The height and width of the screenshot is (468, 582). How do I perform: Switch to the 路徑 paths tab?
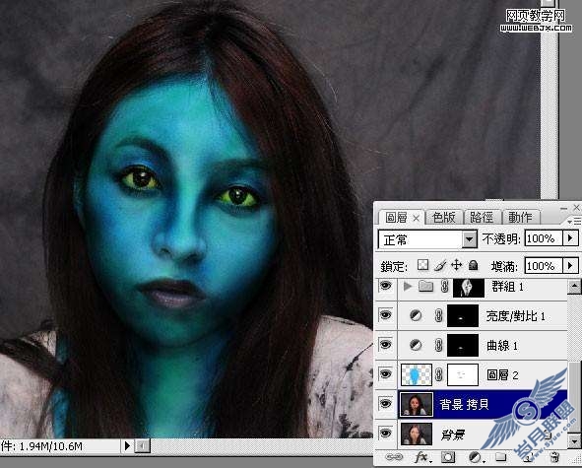[482, 218]
